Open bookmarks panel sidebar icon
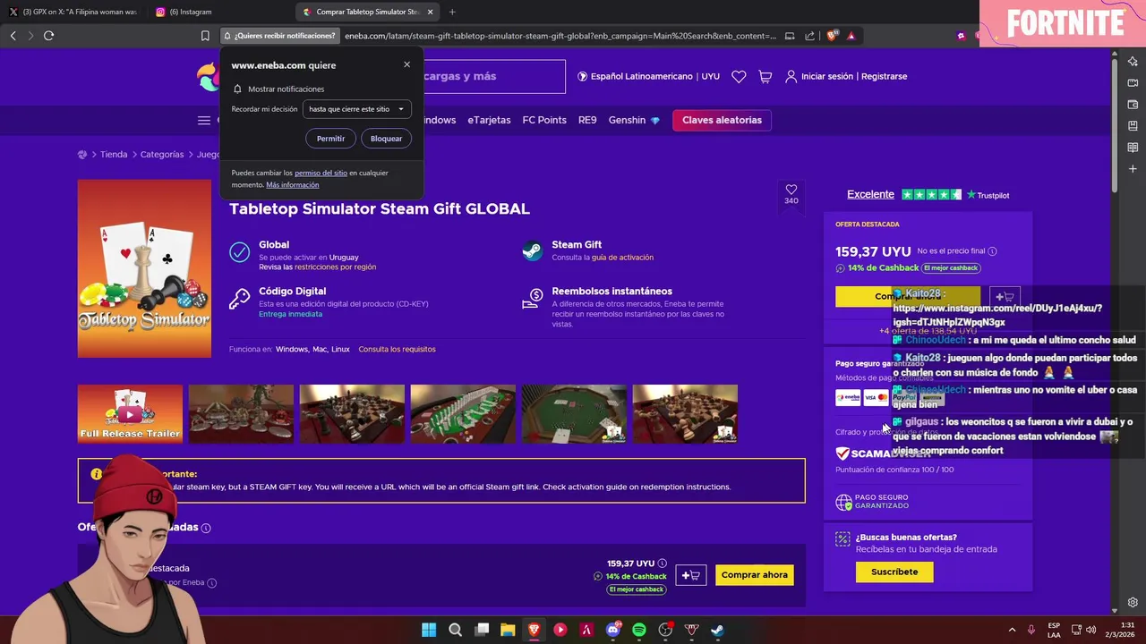 pyautogui.click(x=1133, y=126)
